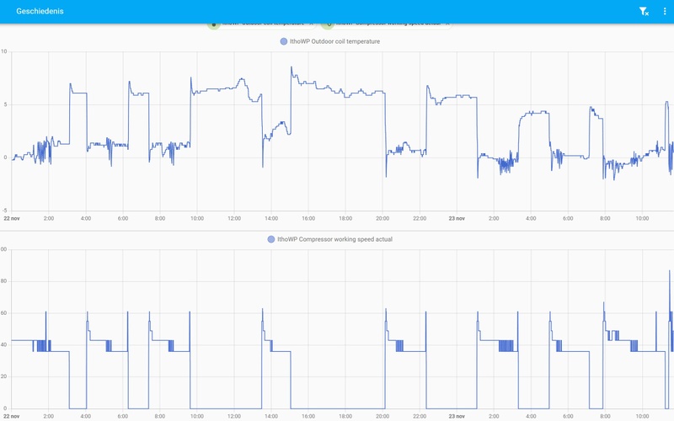Clear the history filter using the funnel icon
This screenshot has height=421, width=674.
(x=644, y=12)
